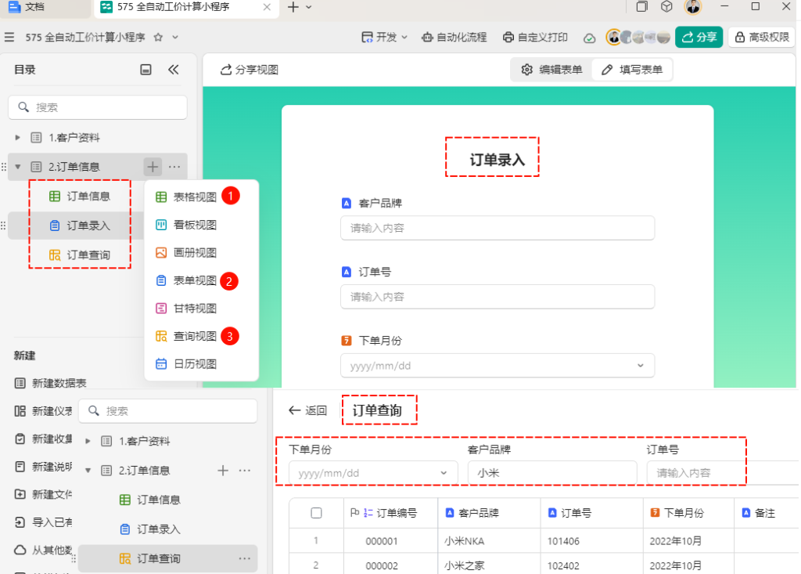Click the collaborator avatars group
Image resolution: width=801 pixels, height=574 pixels.
[638, 38]
